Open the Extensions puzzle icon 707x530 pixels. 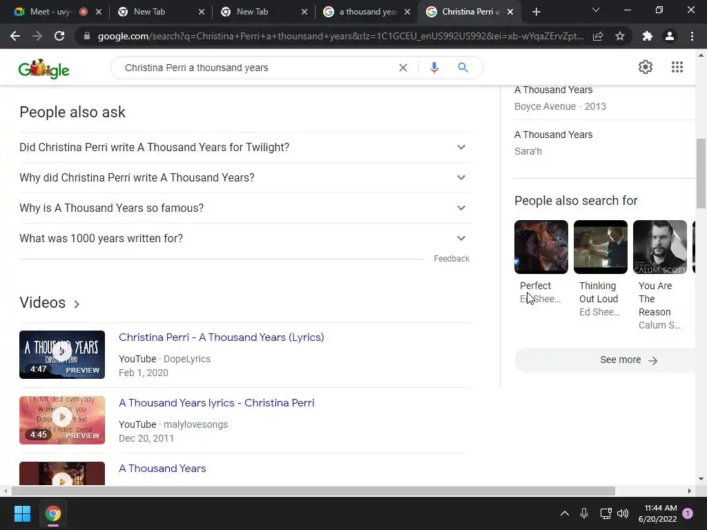point(648,36)
